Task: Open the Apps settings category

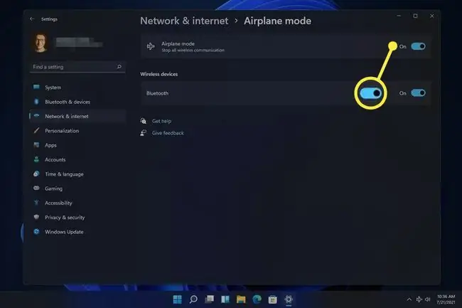Action: pyautogui.click(x=77, y=145)
